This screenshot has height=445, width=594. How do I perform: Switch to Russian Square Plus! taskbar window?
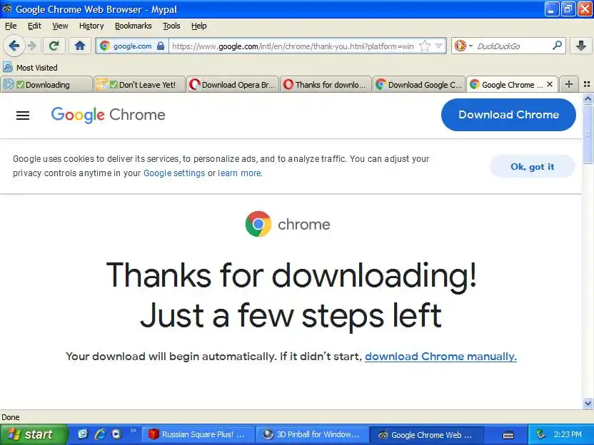198,434
